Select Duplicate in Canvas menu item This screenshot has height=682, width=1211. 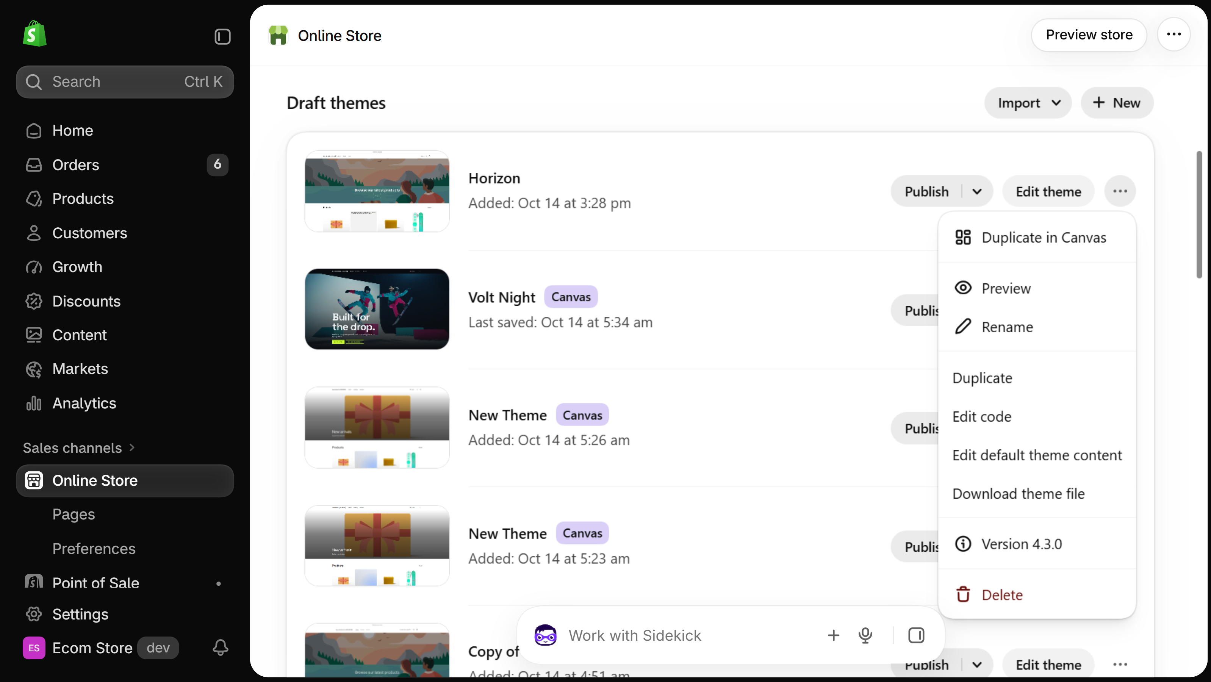pyautogui.click(x=1037, y=237)
